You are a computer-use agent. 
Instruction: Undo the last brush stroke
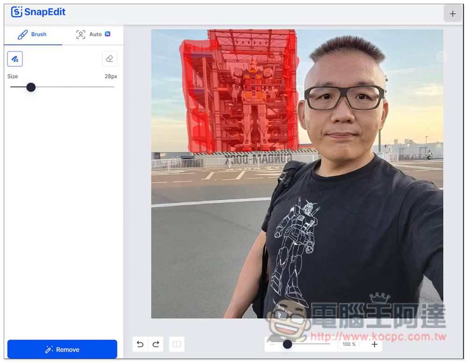[140, 344]
